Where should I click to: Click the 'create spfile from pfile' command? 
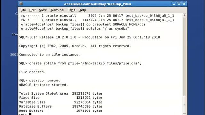(x=85, y=63)
